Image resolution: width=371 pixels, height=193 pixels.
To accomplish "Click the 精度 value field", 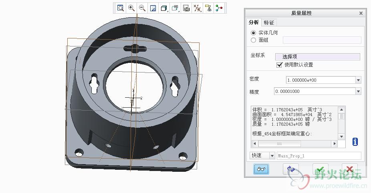I will point(315,91).
